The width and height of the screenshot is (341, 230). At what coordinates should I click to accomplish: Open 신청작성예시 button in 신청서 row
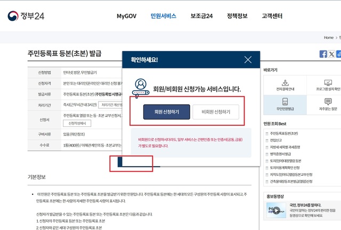point(77,123)
